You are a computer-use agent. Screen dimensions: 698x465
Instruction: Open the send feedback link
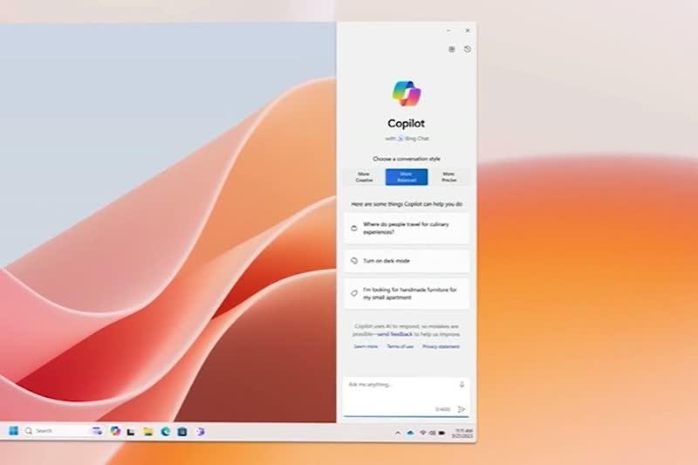tap(395, 334)
